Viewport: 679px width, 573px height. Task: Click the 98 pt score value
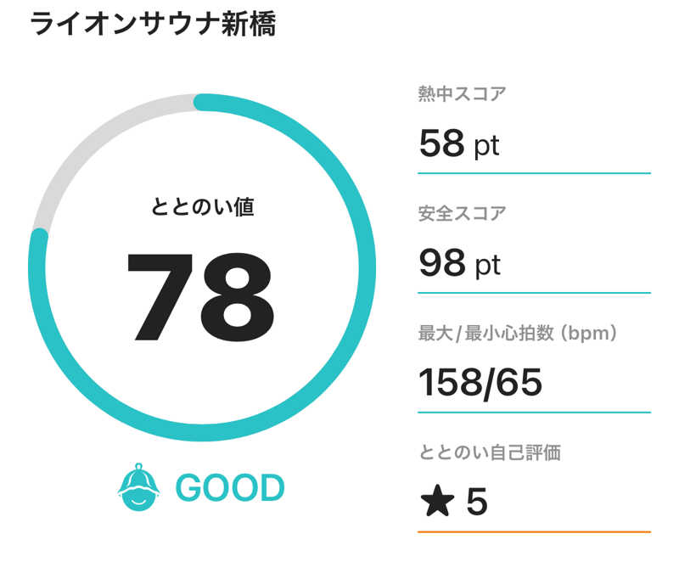(459, 264)
